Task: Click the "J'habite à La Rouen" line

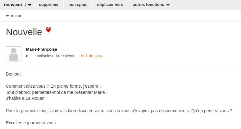Action: [x=26, y=98]
